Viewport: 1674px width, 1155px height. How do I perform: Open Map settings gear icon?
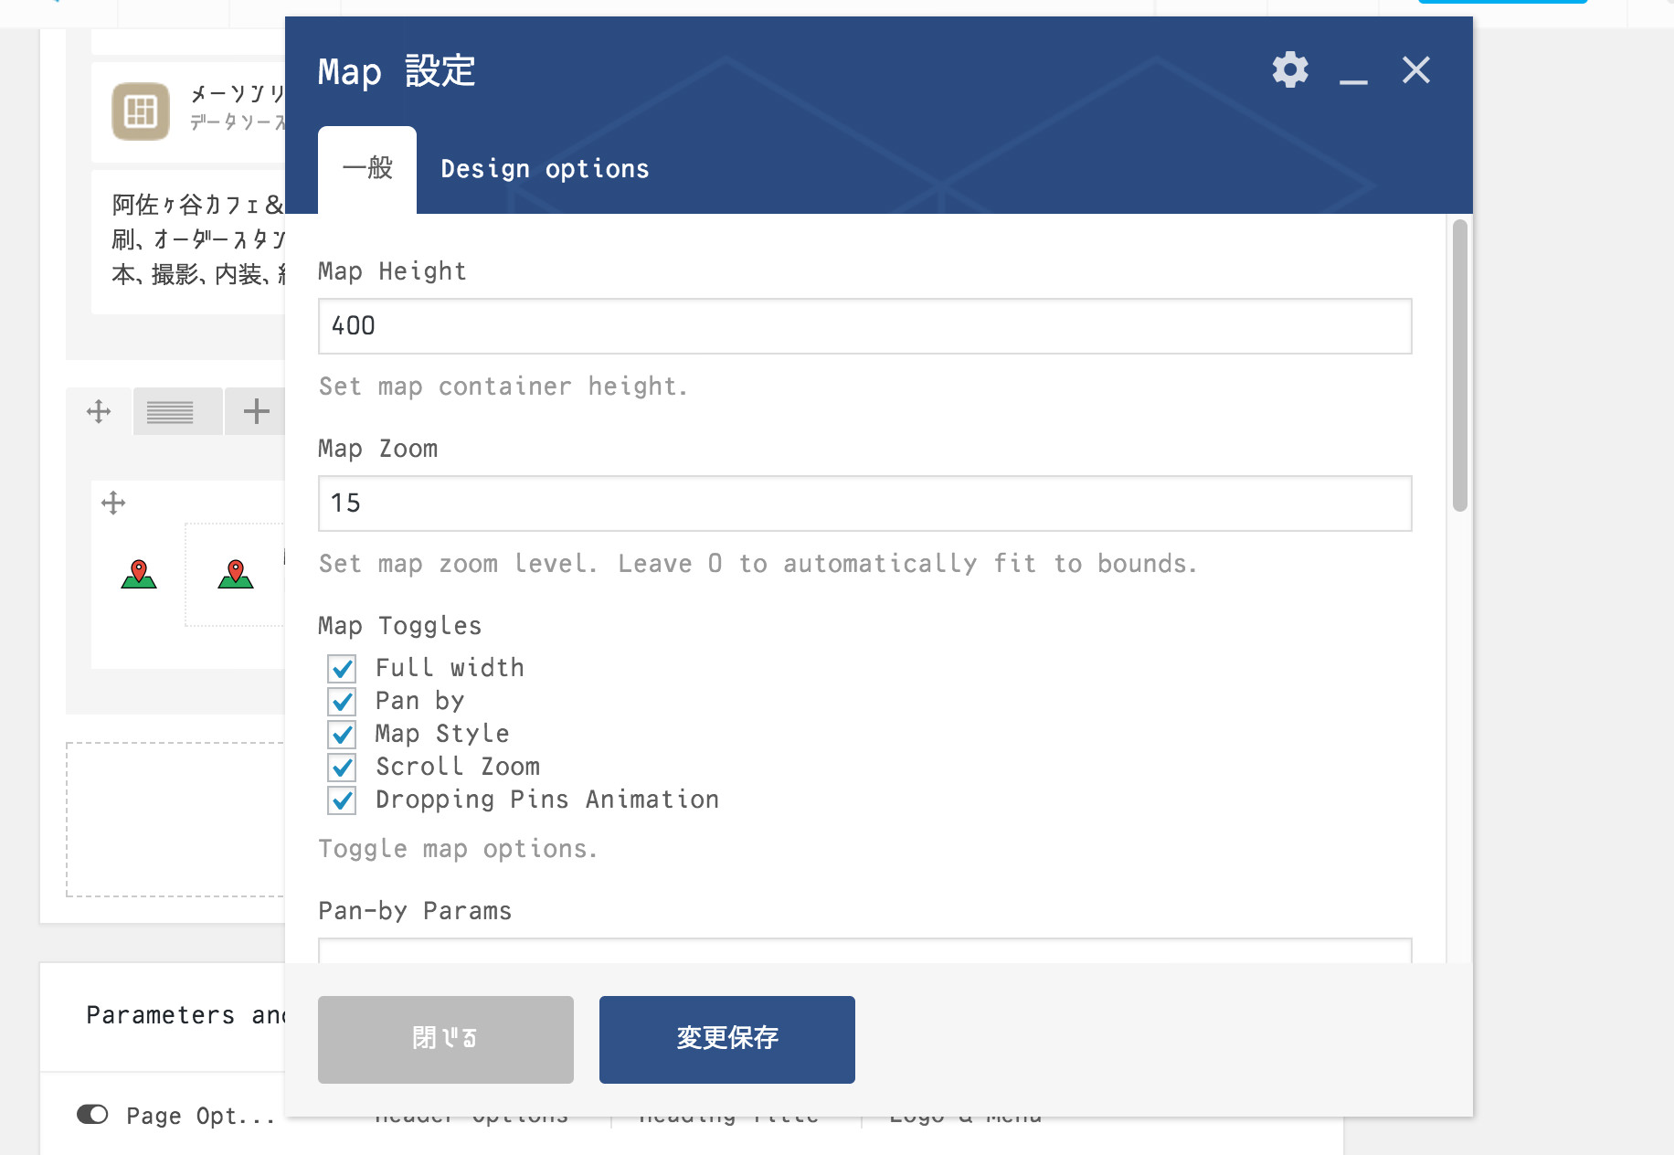[1290, 70]
